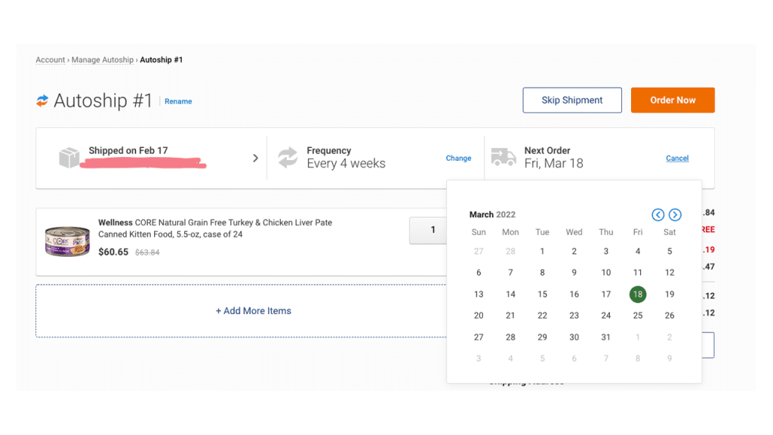The image size is (773, 435).
Task: Click the Skip Shipment button
Action: tap(572, 100)
